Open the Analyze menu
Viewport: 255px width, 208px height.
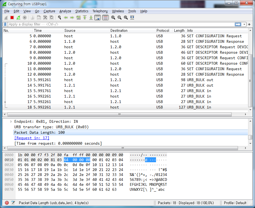tap(65, 11)
